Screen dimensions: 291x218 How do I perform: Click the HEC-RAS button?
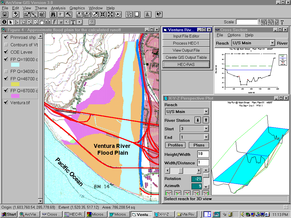(x=186, y=64)
